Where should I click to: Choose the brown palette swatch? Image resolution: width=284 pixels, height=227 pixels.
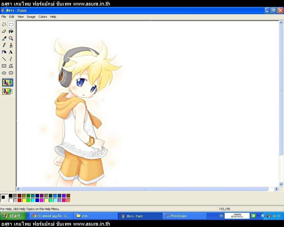click(68, 196)
